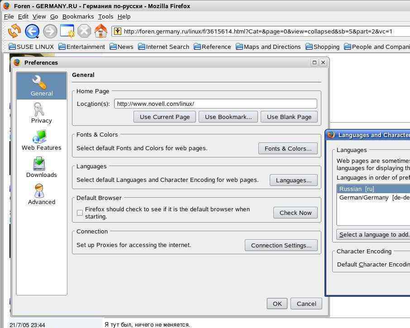Open the Tools menu

tap(105, 16)
